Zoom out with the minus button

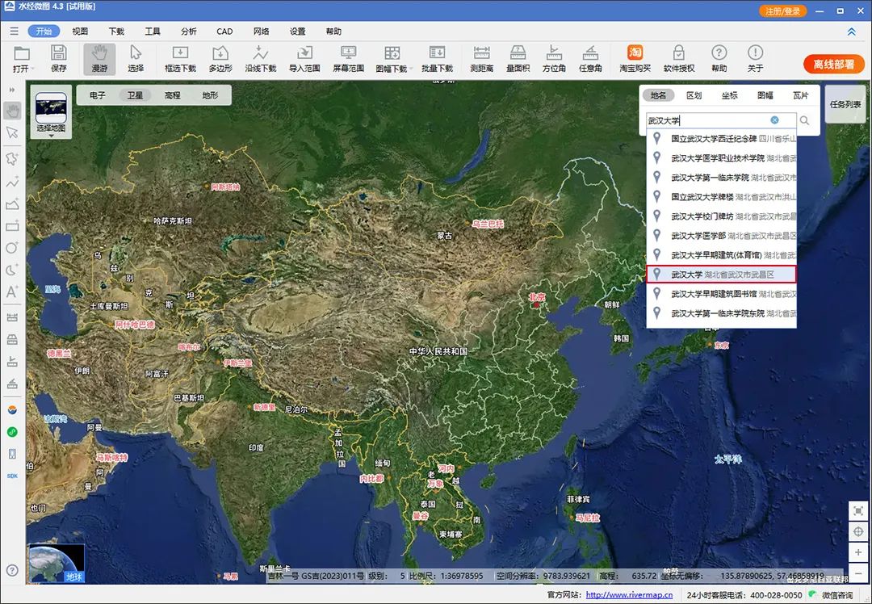(858, 573)
